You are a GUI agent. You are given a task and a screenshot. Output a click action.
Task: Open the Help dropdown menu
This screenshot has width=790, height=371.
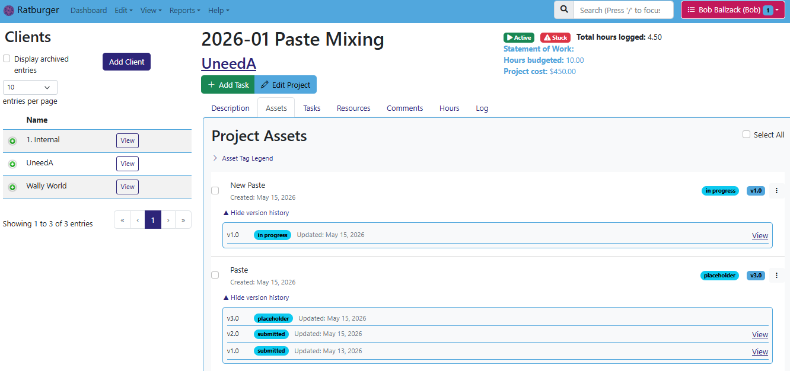(218, 10)
